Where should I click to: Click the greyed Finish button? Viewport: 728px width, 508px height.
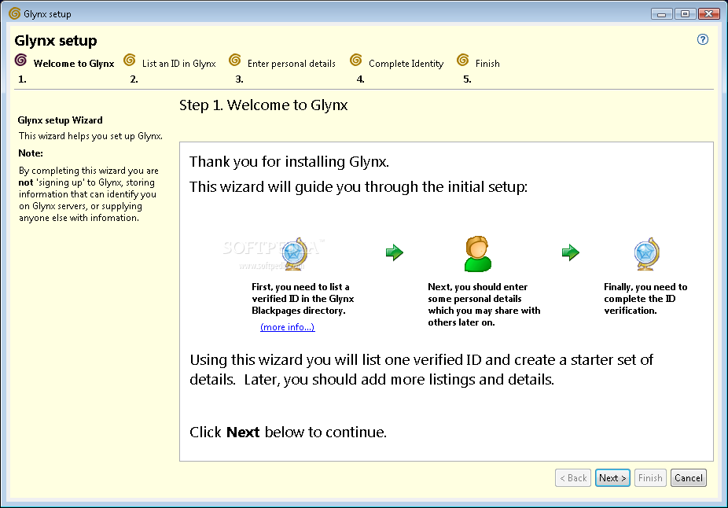point(650,478)
